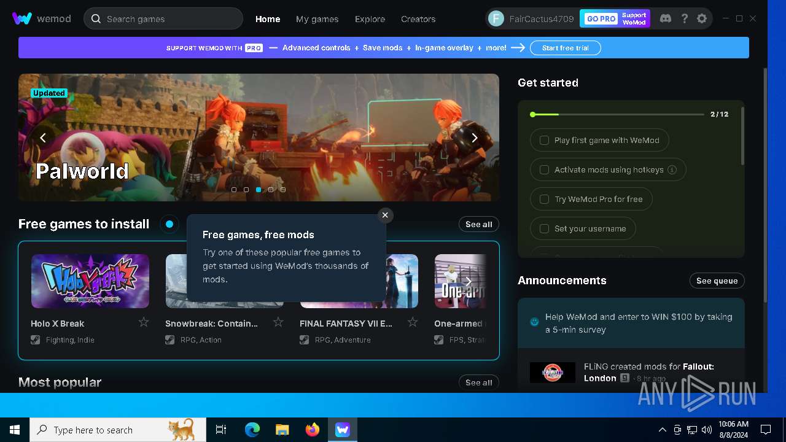The image size is (786, 442).
Task: Click the info icon beside Activate mods
Action: click(672, 169)
